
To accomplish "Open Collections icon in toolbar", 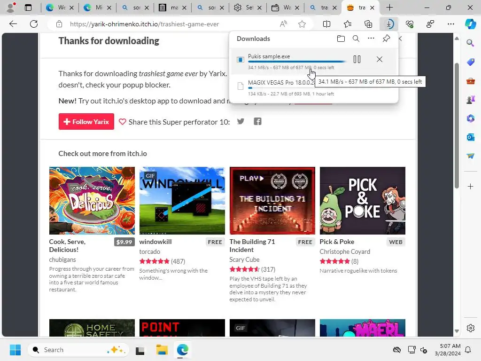I will [368, 24].
